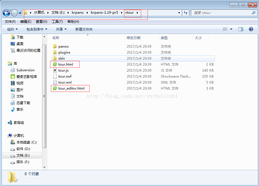Click the navigation pane scroll up arrow
The height and width of the screenshot is (186, 259).
click(44, 37)
